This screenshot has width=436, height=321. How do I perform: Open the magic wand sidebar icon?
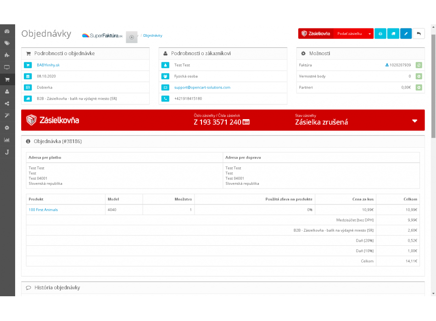(7, 116)
